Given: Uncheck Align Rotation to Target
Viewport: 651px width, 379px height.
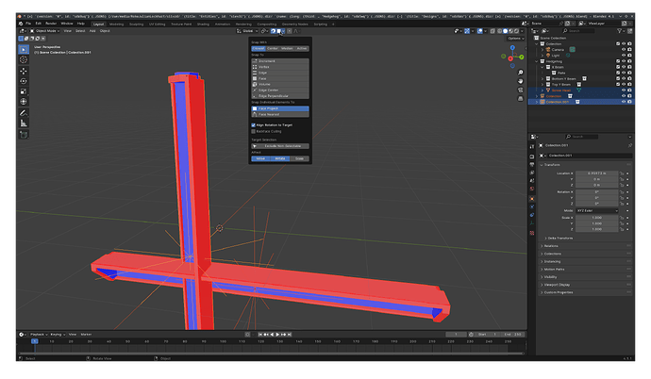Looking at the screenshot, I should point(253,125).
